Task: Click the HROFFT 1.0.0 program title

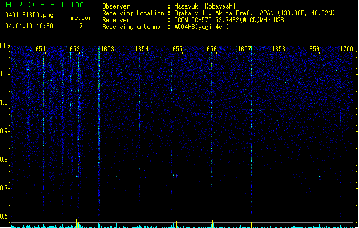Action: [x=45, y=5]
